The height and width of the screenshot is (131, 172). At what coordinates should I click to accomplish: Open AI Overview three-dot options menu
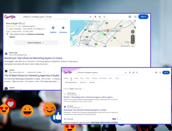pyautogui.click(x=120, y=119)
